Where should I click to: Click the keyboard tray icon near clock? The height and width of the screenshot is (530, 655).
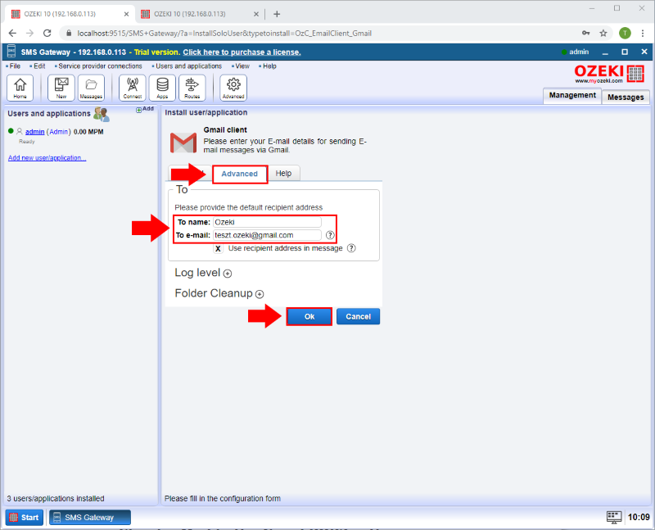point(613,517)
